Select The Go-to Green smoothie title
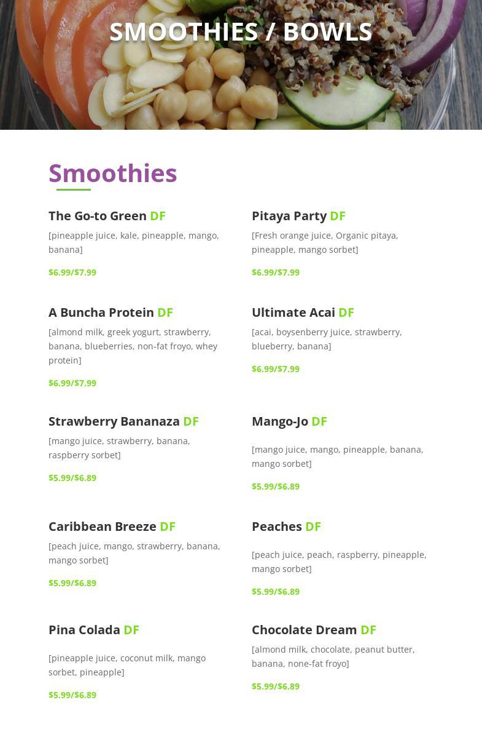 tap(98, 216)
